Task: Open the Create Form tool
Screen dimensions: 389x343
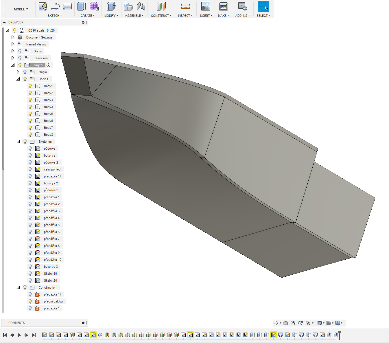Action: [94, 6]
